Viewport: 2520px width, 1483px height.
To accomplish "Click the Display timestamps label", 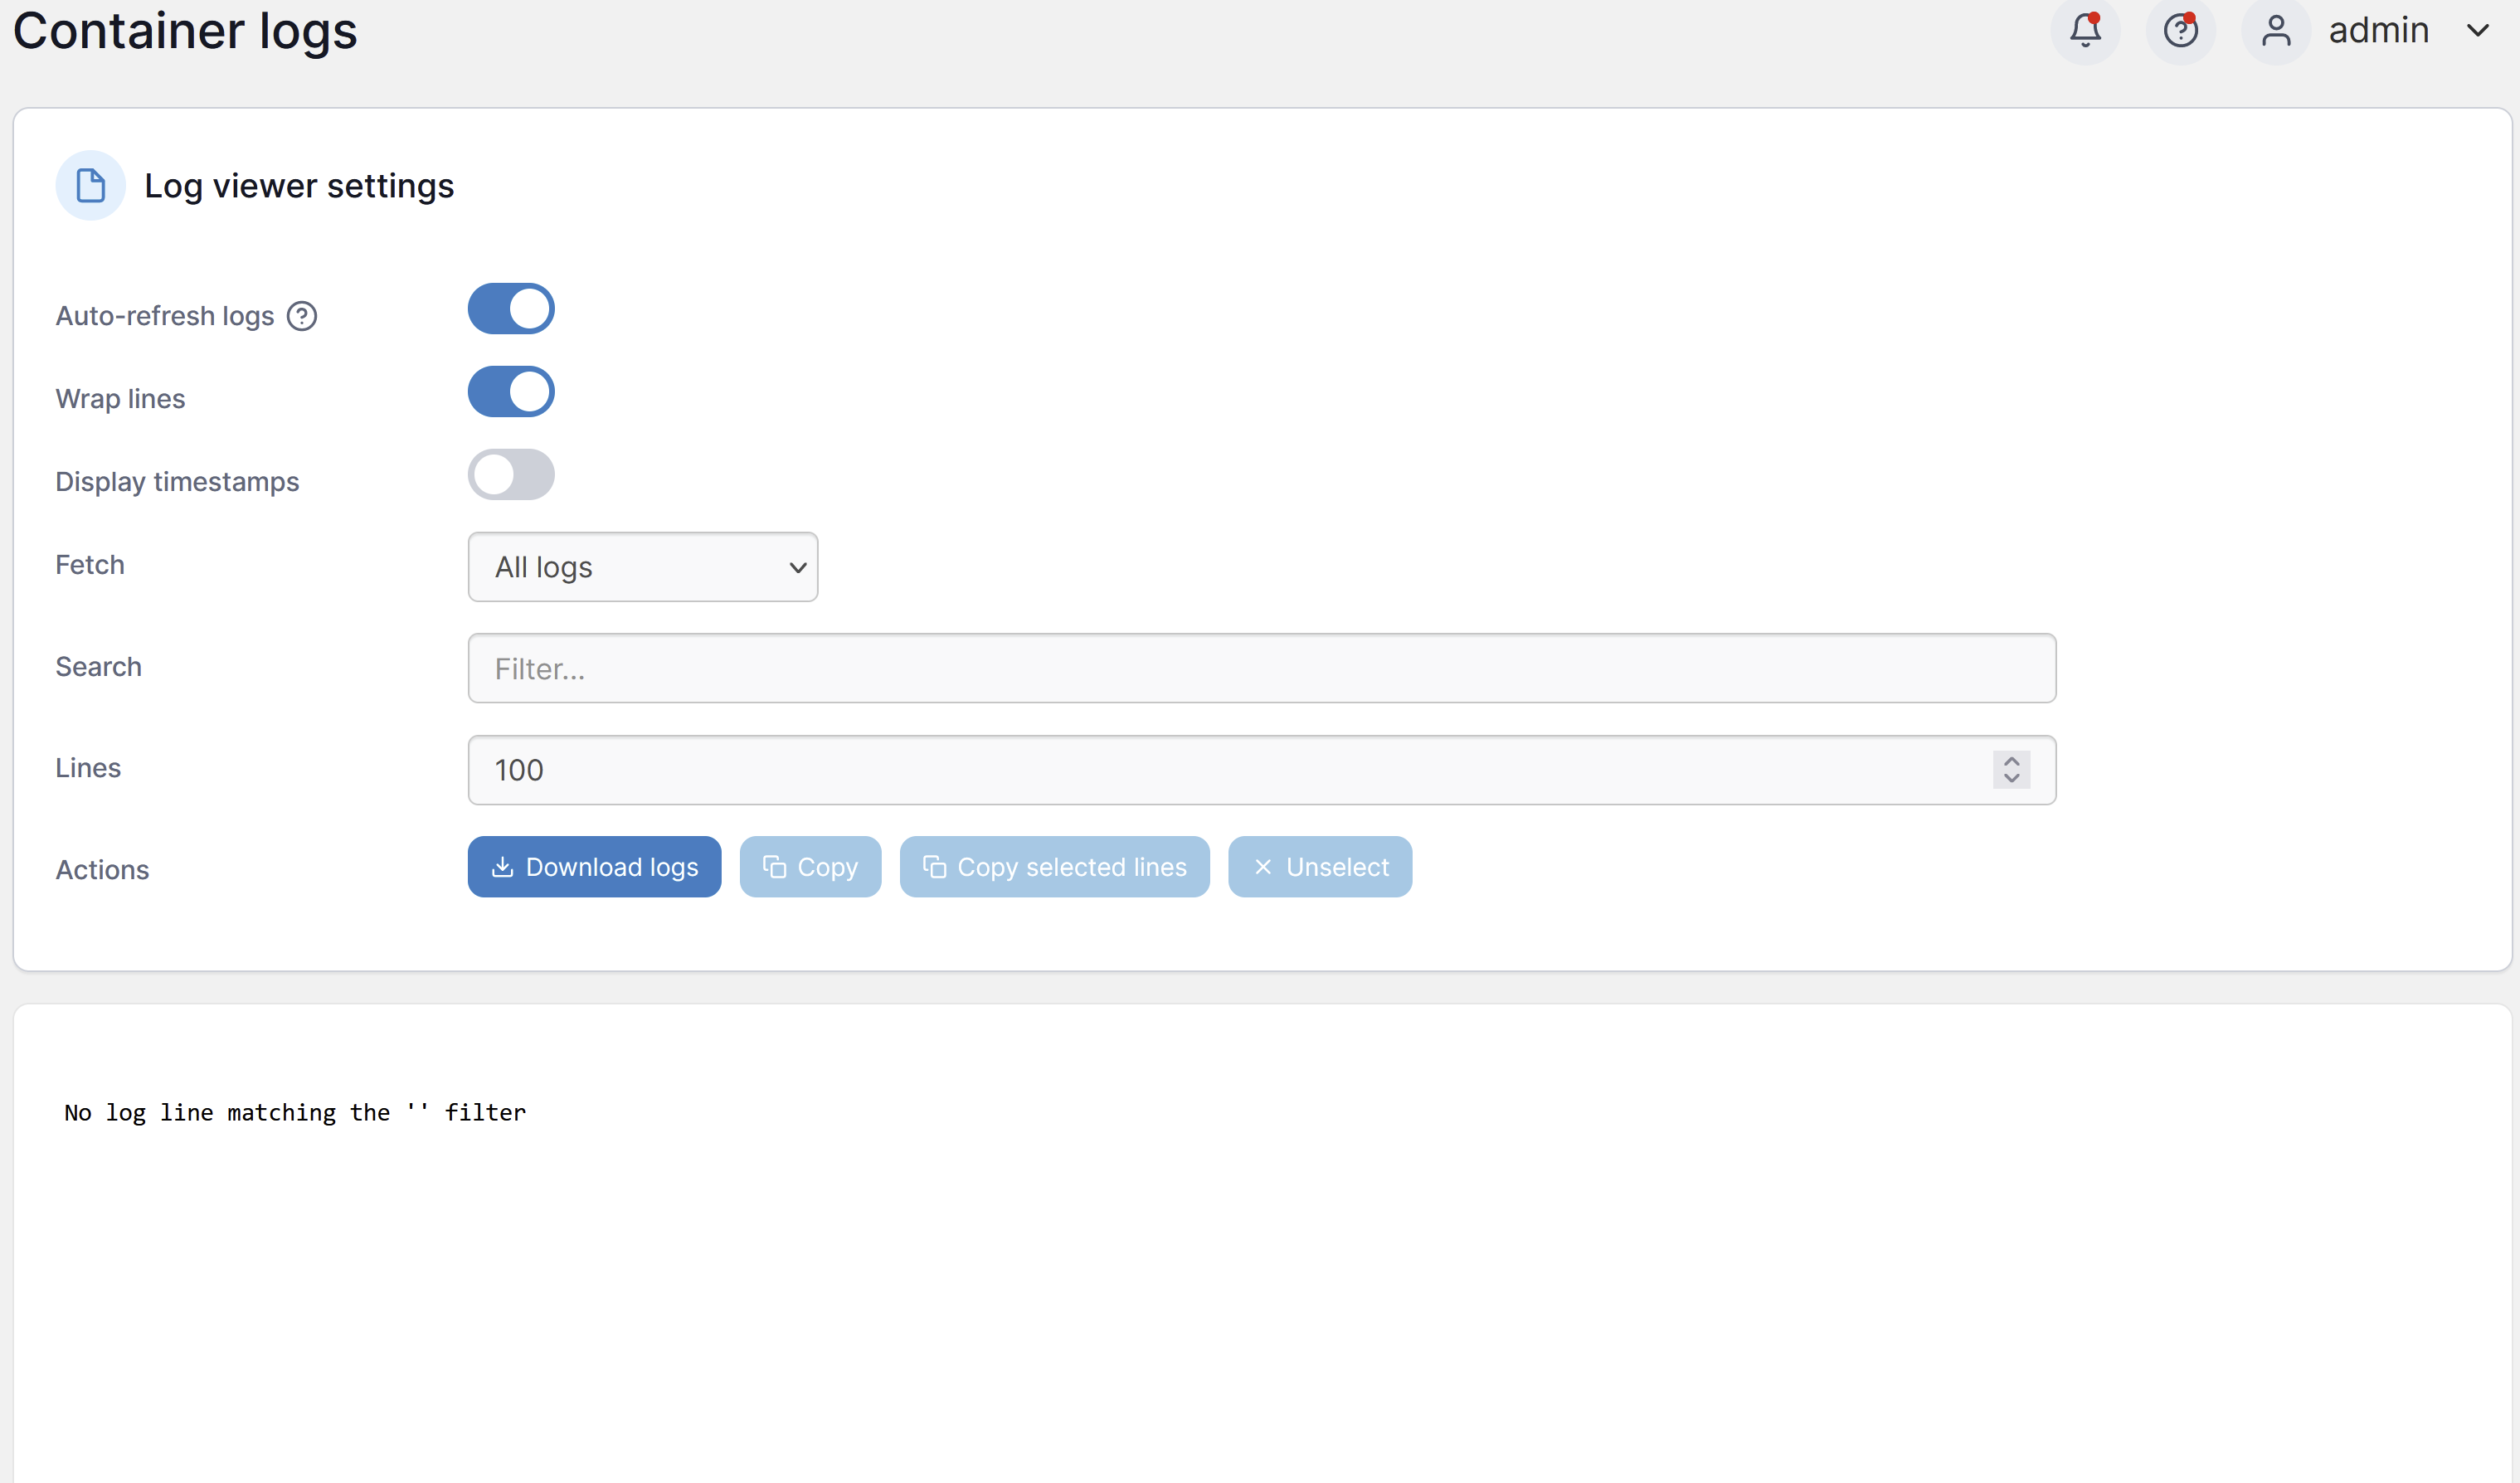I will tap(177, 482).
